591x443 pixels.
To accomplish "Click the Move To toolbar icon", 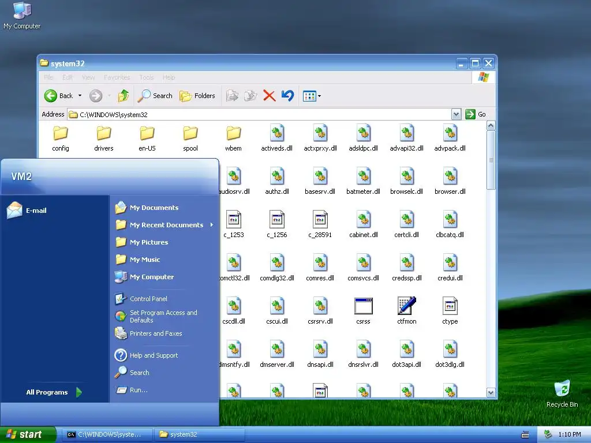I will click(x=232, y=96).
